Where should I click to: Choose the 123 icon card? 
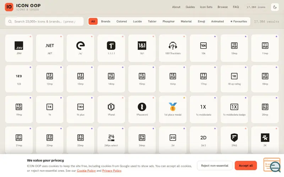(x=19, y=79)
